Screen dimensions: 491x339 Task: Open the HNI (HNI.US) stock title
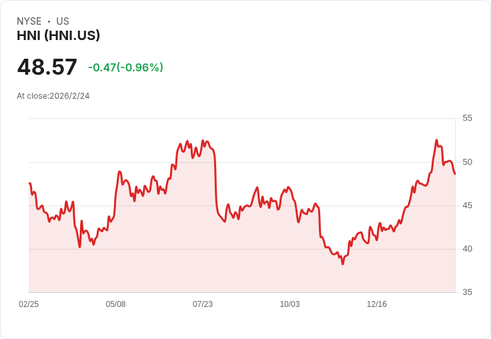[58, 35]
